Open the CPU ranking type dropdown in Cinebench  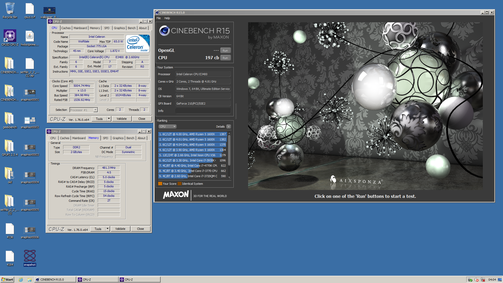(x=167, y=127)
